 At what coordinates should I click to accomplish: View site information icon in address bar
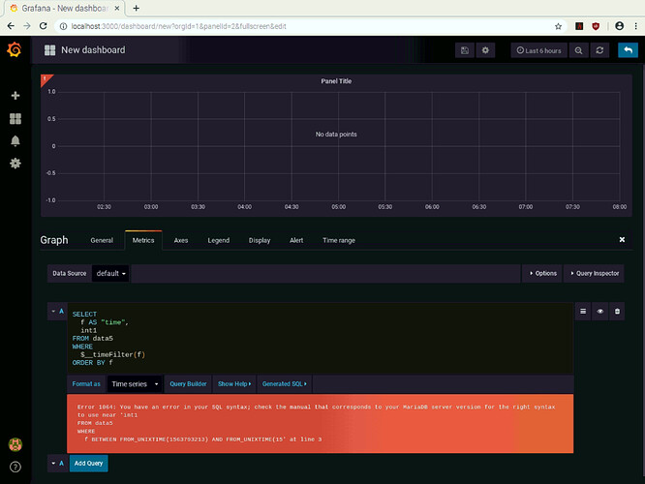click(63, 26)
